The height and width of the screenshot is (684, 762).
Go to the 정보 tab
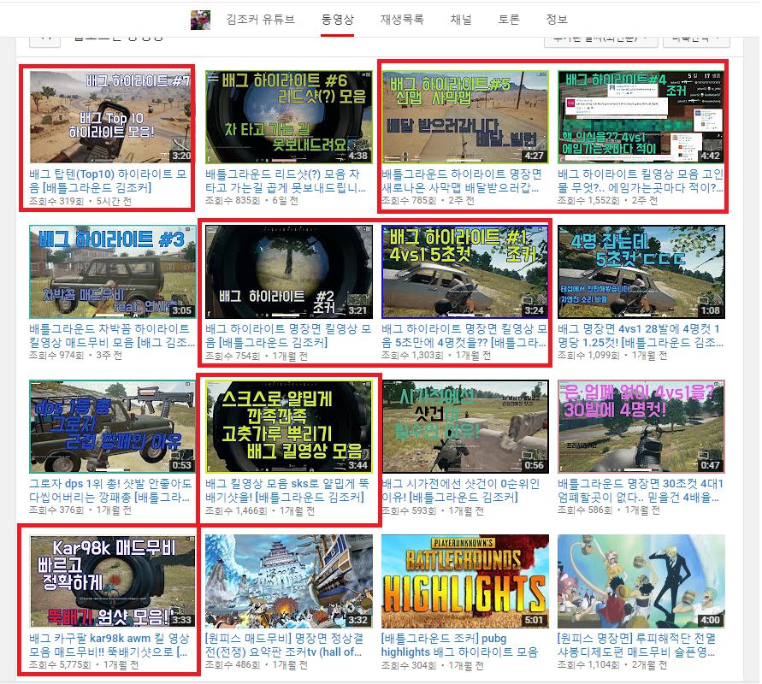pyautogui.click(x=556, y=20)
